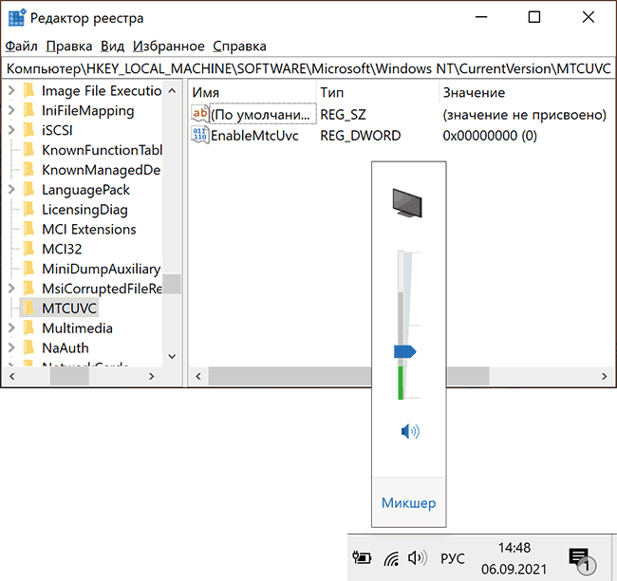Open the Микшер volume mixer link

(x=408, y=502)
